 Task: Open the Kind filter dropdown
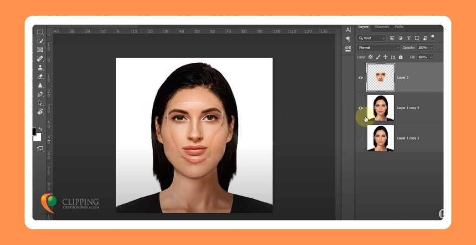371,38
